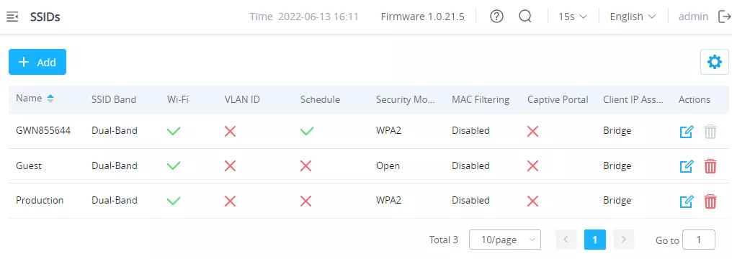The width and height of the screenshot is (732, 259).
Task: Delete the Guest SSID
Action: (x=710, y=166)
